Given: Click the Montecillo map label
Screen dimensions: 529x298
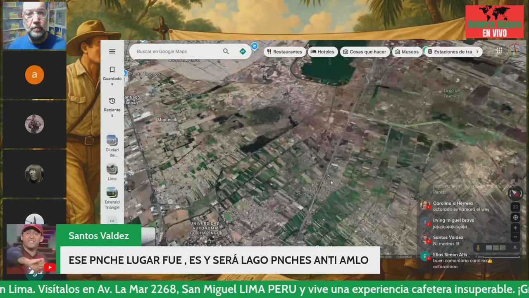Looking at the screenshot, I should (168, 120).
